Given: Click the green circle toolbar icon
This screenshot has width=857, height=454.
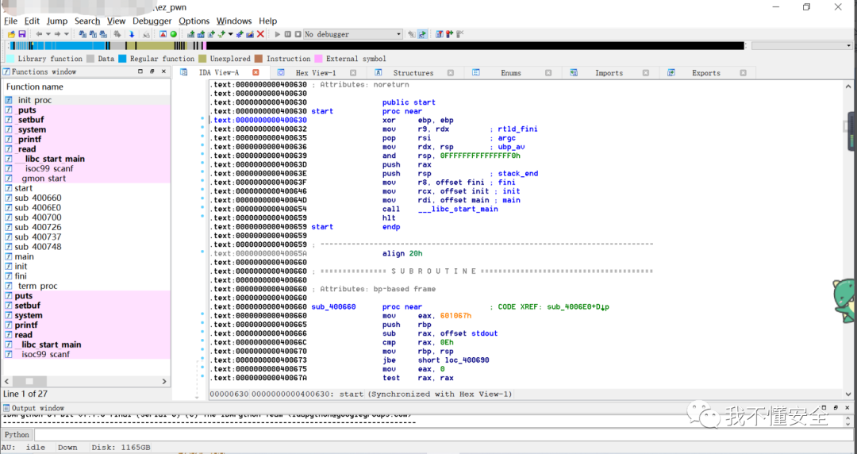Looking at the screenshot, I should click(174, 34).
